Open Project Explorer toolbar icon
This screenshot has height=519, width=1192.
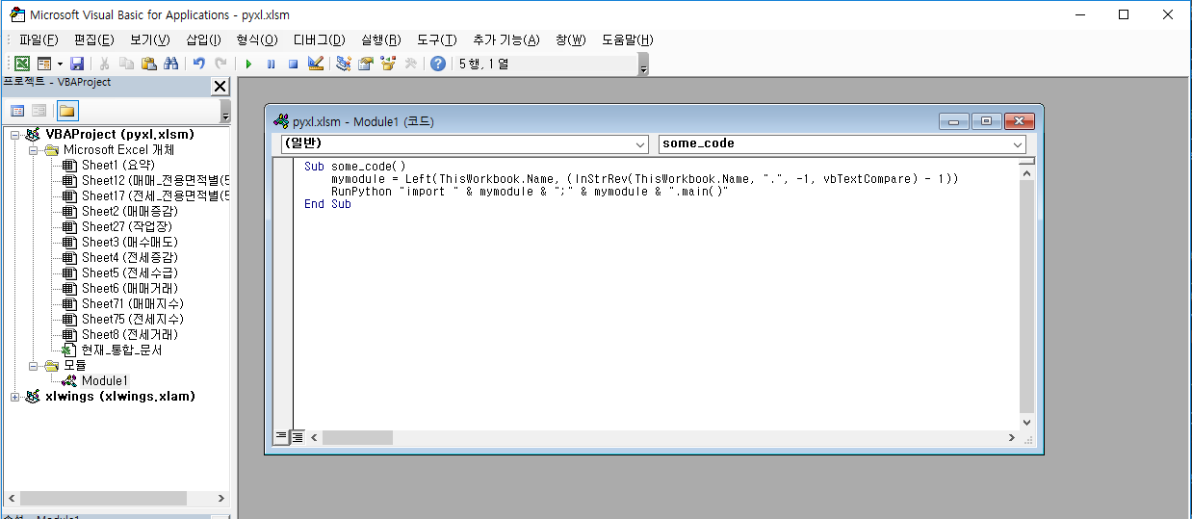pyautogui.click(x=344, y=64)
